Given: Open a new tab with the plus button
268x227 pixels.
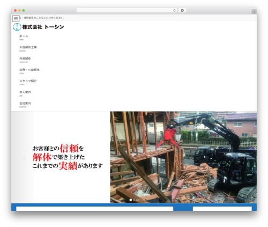Looking at the screenshot, I should tap(254, 12).
